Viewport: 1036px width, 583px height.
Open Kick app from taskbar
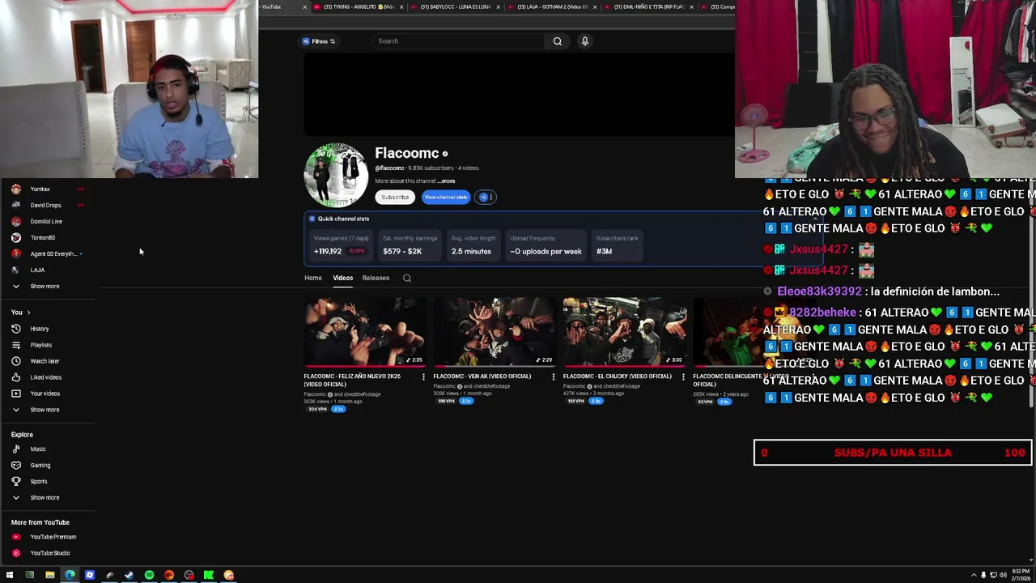point(209,575)
